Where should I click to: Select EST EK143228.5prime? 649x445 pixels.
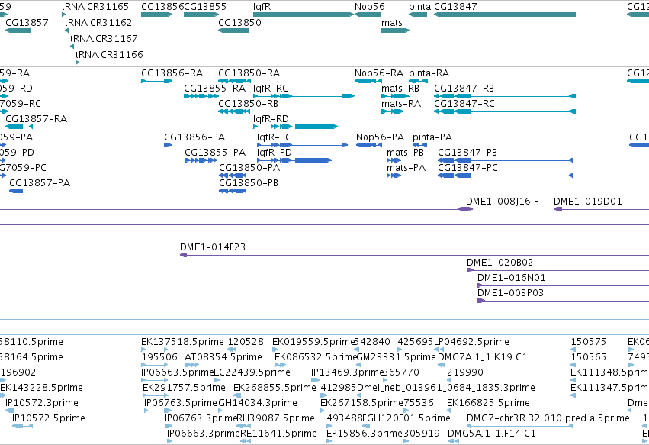[x=3, y=395]
